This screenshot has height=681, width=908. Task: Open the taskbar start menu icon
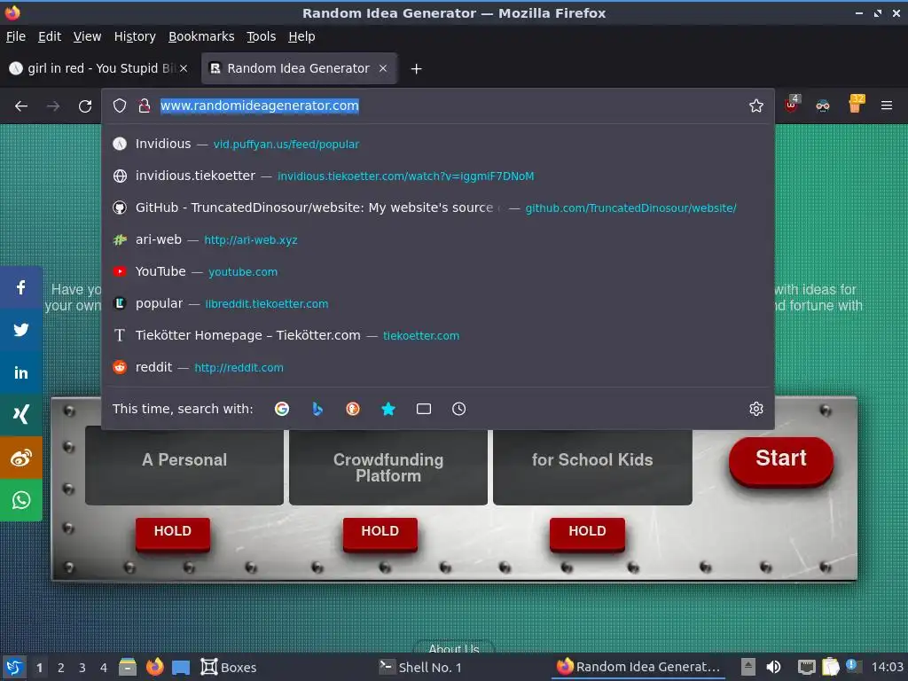14,667
